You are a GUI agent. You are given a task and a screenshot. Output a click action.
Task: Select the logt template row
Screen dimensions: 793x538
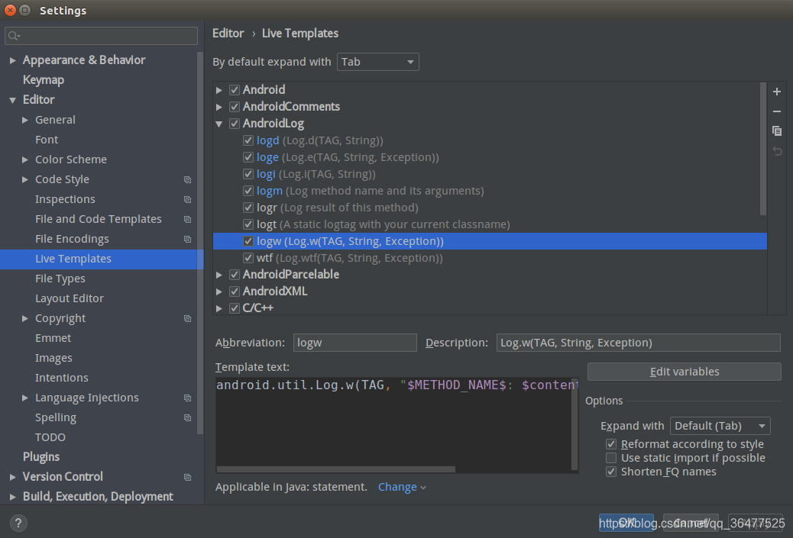pyautogui.click(x=490, y=224)
